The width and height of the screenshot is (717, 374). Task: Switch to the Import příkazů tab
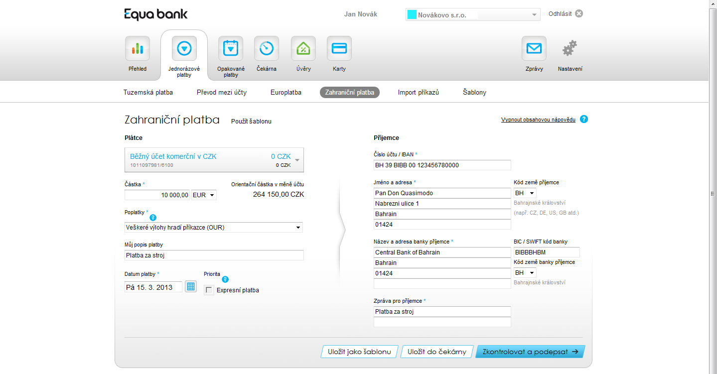(419, 92)
